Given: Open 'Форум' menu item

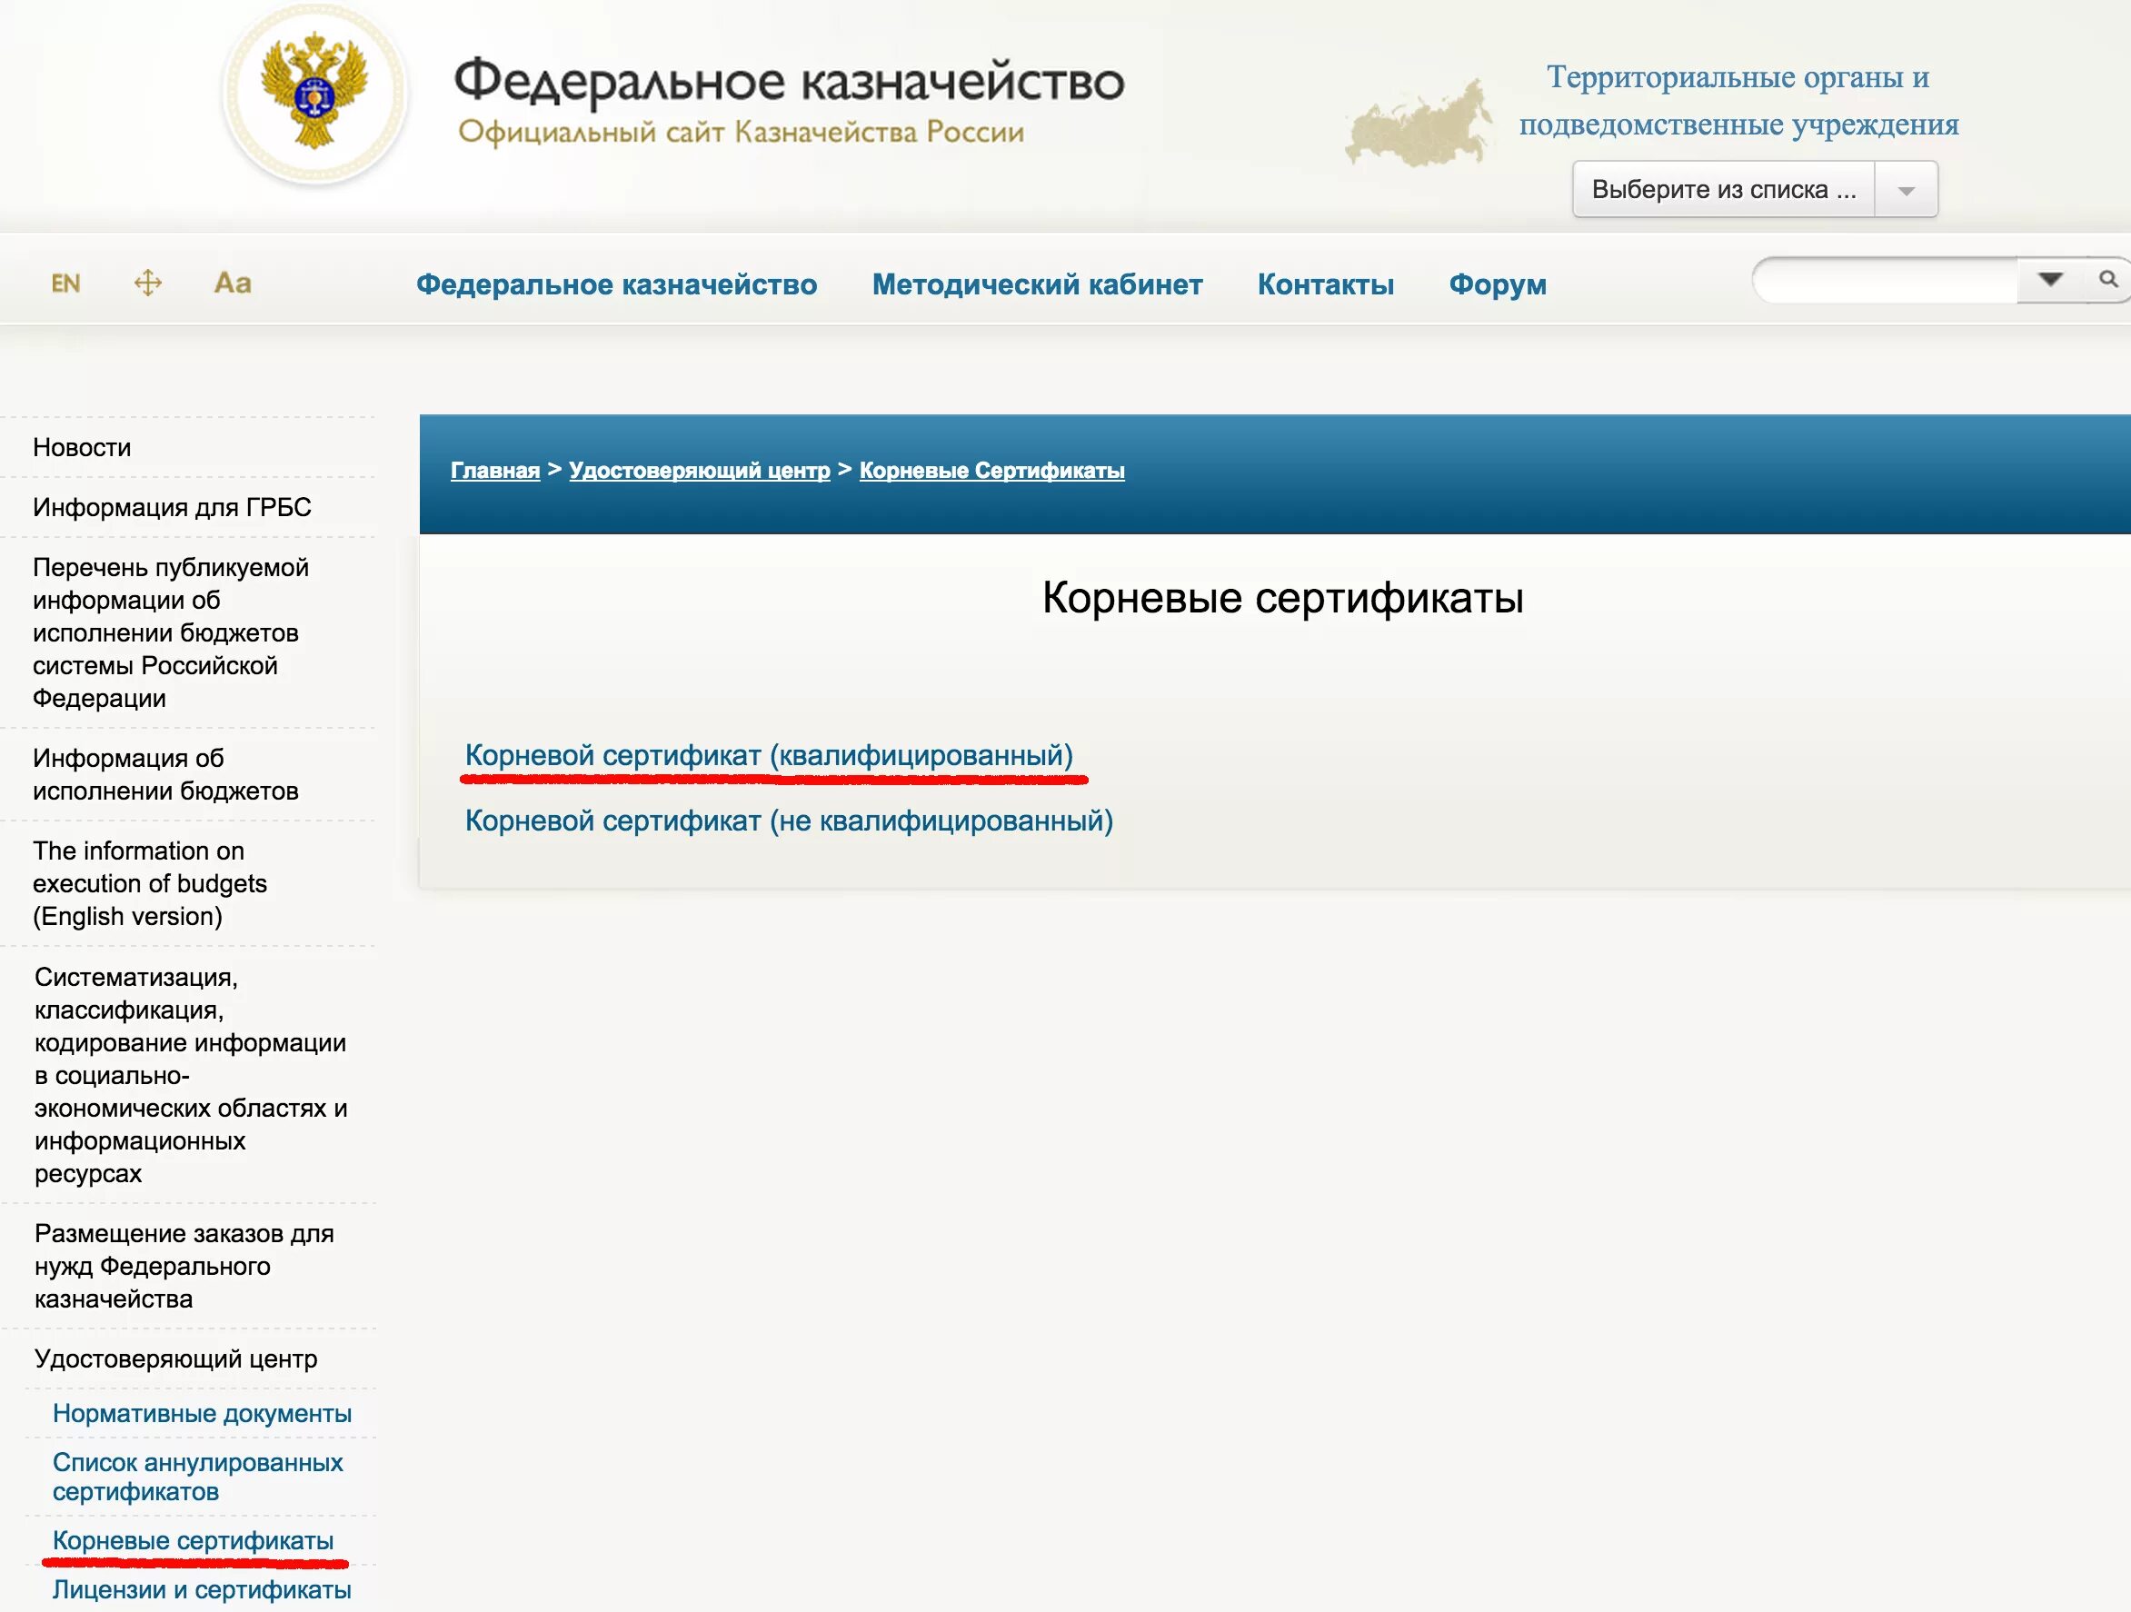Looking at the screenshot, I should pyautogui.click(x=1498, y=284).
